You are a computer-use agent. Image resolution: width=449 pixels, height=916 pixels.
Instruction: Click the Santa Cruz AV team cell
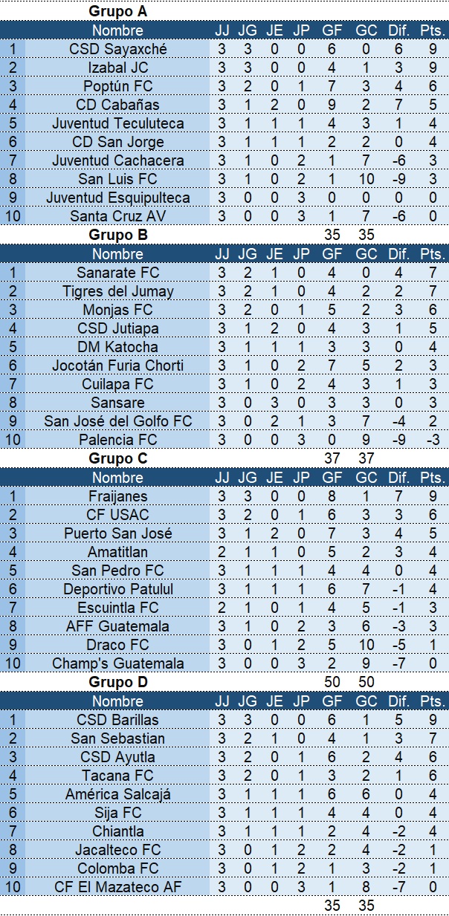118,216
